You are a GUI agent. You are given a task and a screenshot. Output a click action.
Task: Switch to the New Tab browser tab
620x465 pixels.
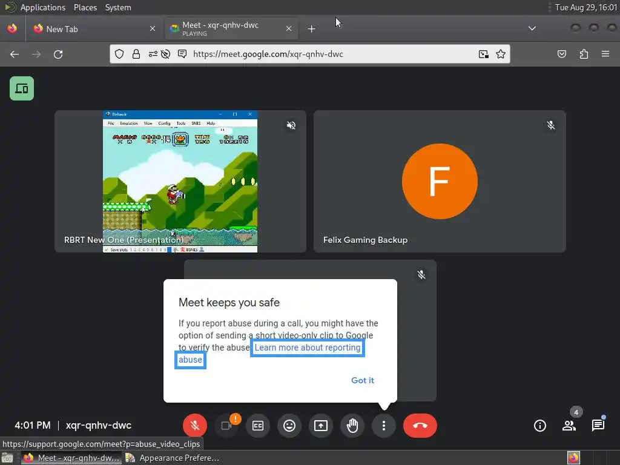coord(94,29)
